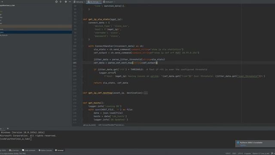Open the Python Console tool window
The height and width of the screenshot is (155, 275).
[x=45, y=150]
